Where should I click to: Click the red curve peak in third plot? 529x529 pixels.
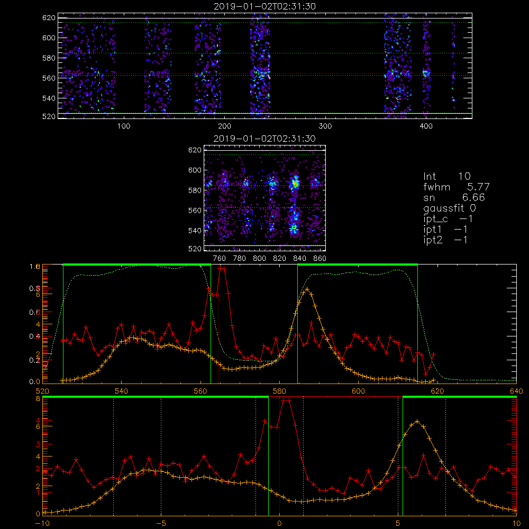(222, 268)
